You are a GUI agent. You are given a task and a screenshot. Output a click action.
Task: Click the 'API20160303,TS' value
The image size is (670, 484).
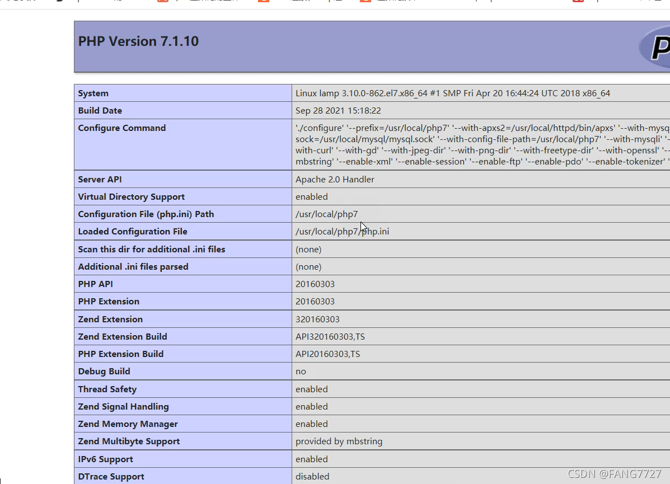(x=328, y=354)
